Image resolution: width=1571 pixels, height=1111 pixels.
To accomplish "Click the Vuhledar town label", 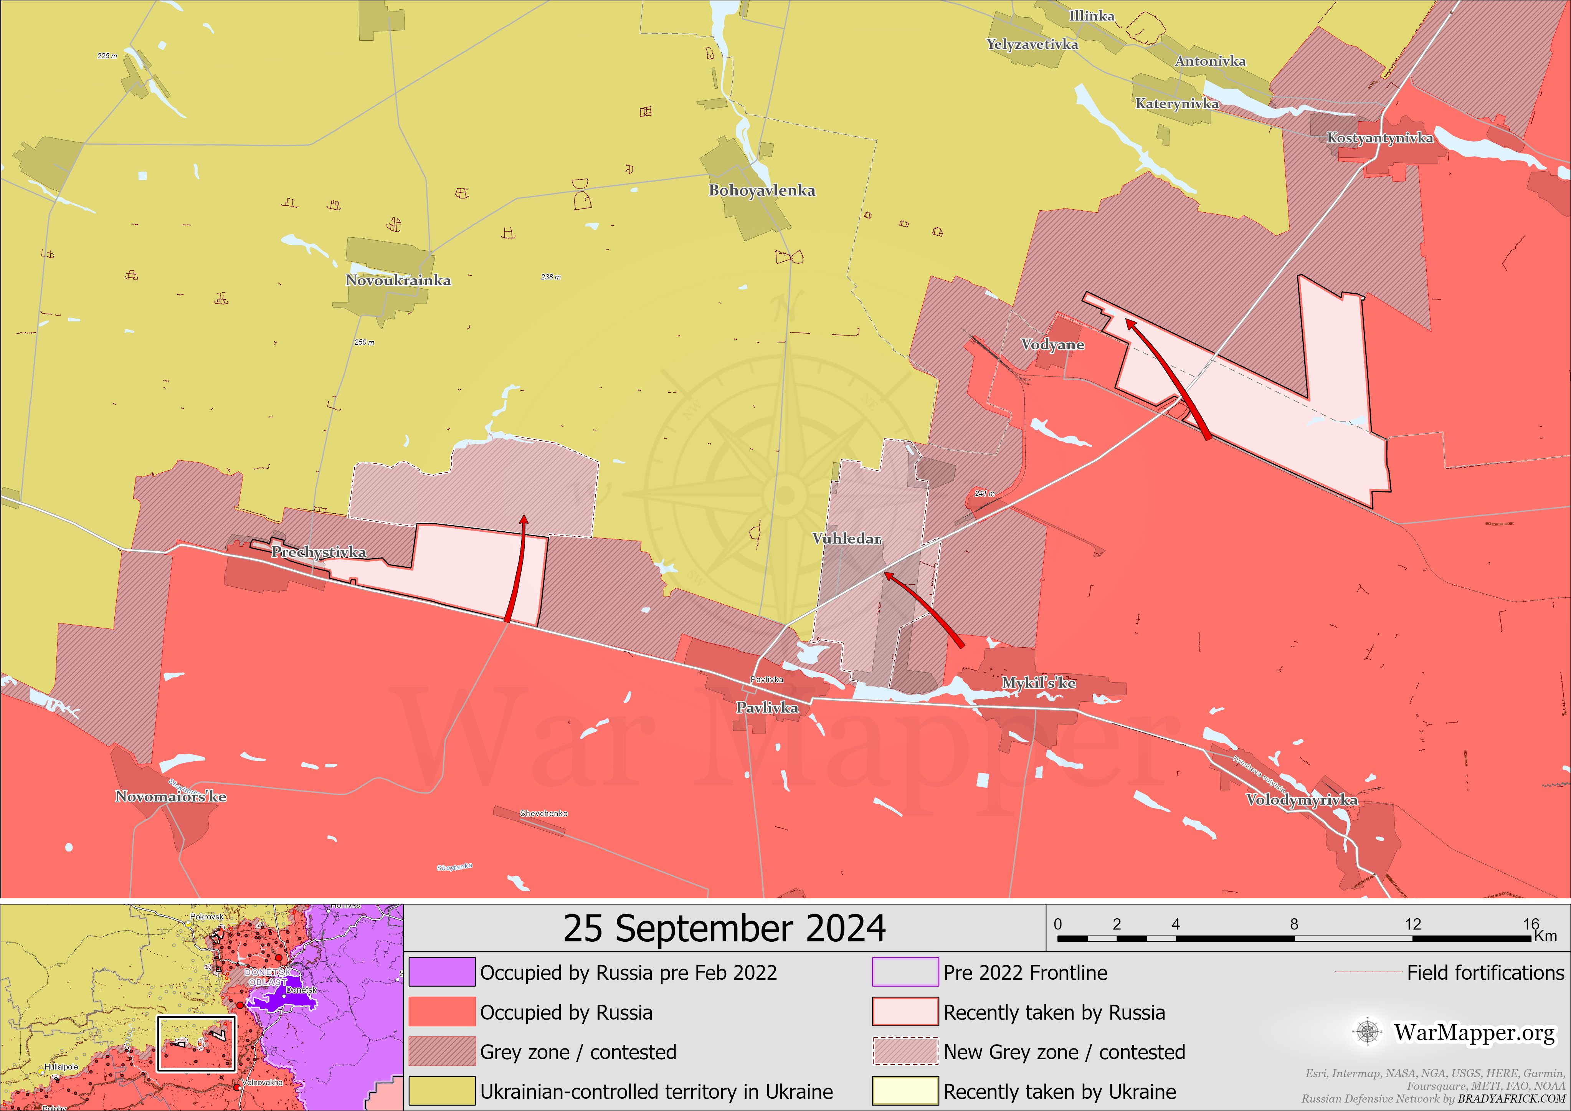I will click(846, 539).
